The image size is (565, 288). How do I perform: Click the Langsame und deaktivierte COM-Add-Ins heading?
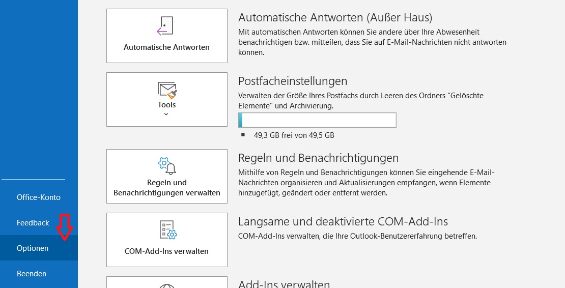343,221
